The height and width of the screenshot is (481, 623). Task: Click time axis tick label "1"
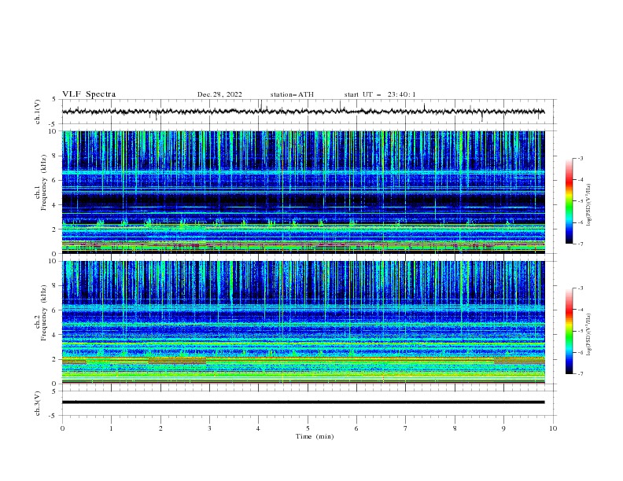[111, 428]
